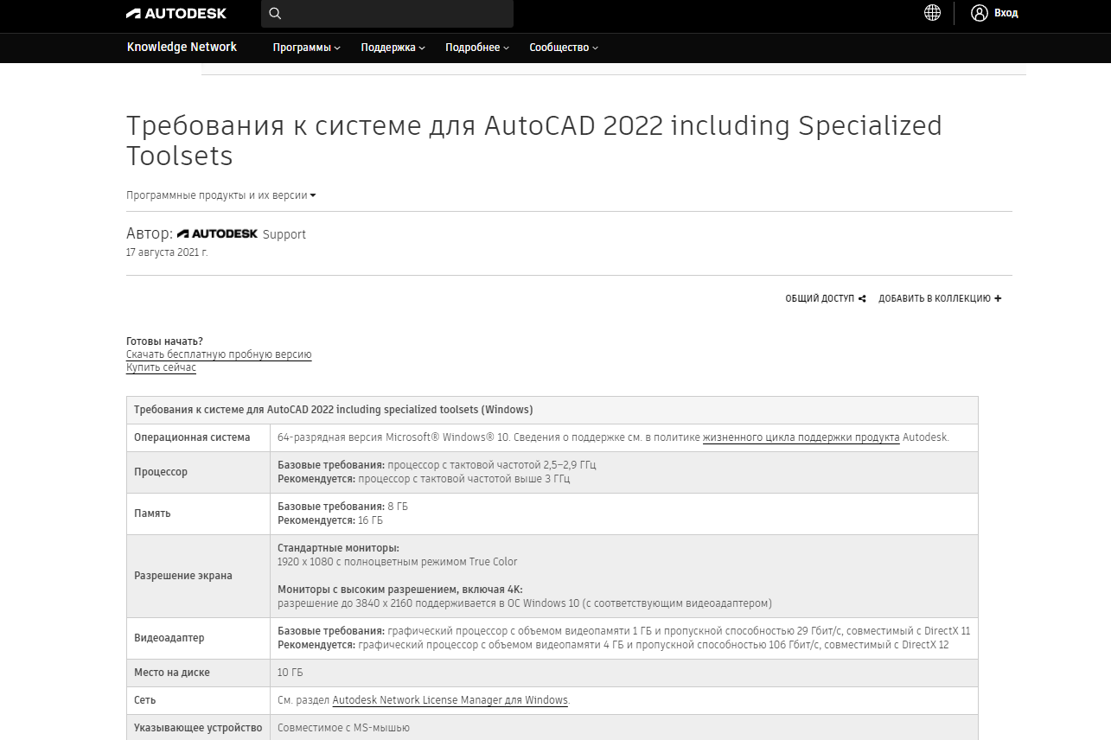Click the Support author text

click(x=284, y=234)
